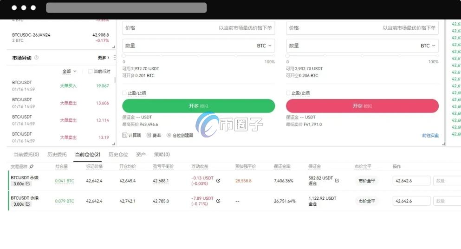Image resolution: width=461 pixels, height=249 pixels.
Task: Edit 3.00x leverage on the 0.079 BTC position
Action: point(28,204)
